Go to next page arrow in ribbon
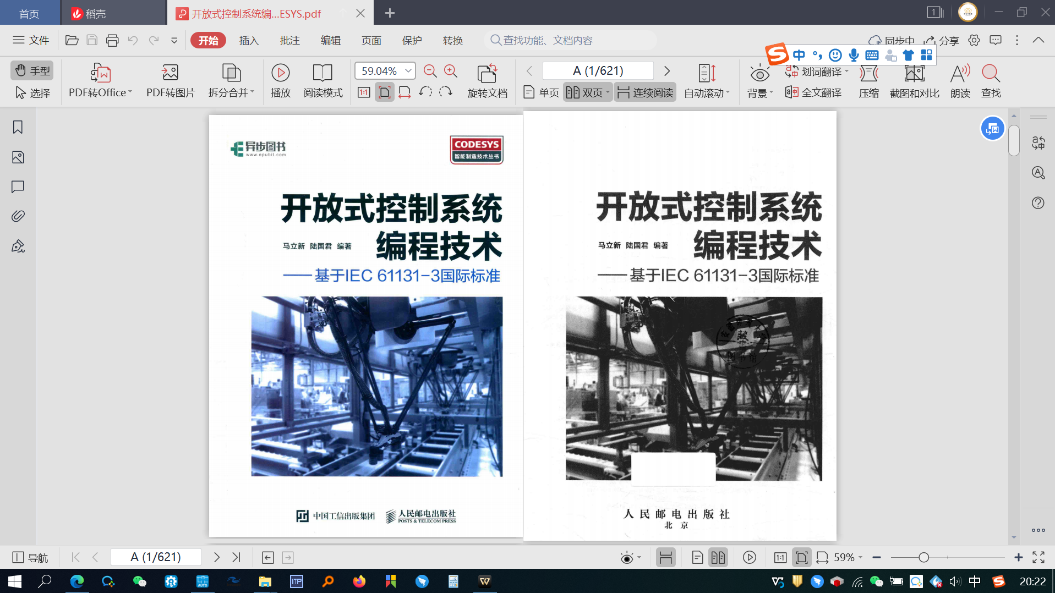This screenshot has width=1055, height=593. [667, 71]
